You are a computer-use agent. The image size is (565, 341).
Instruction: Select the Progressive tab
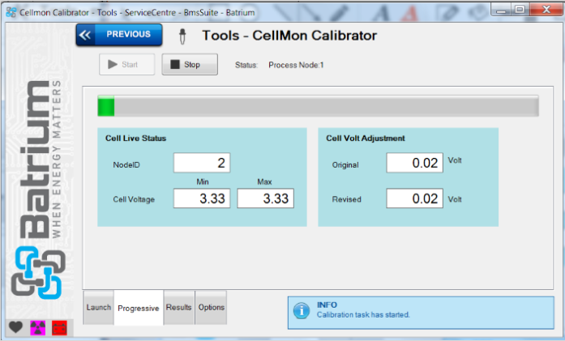click(139, 309)
